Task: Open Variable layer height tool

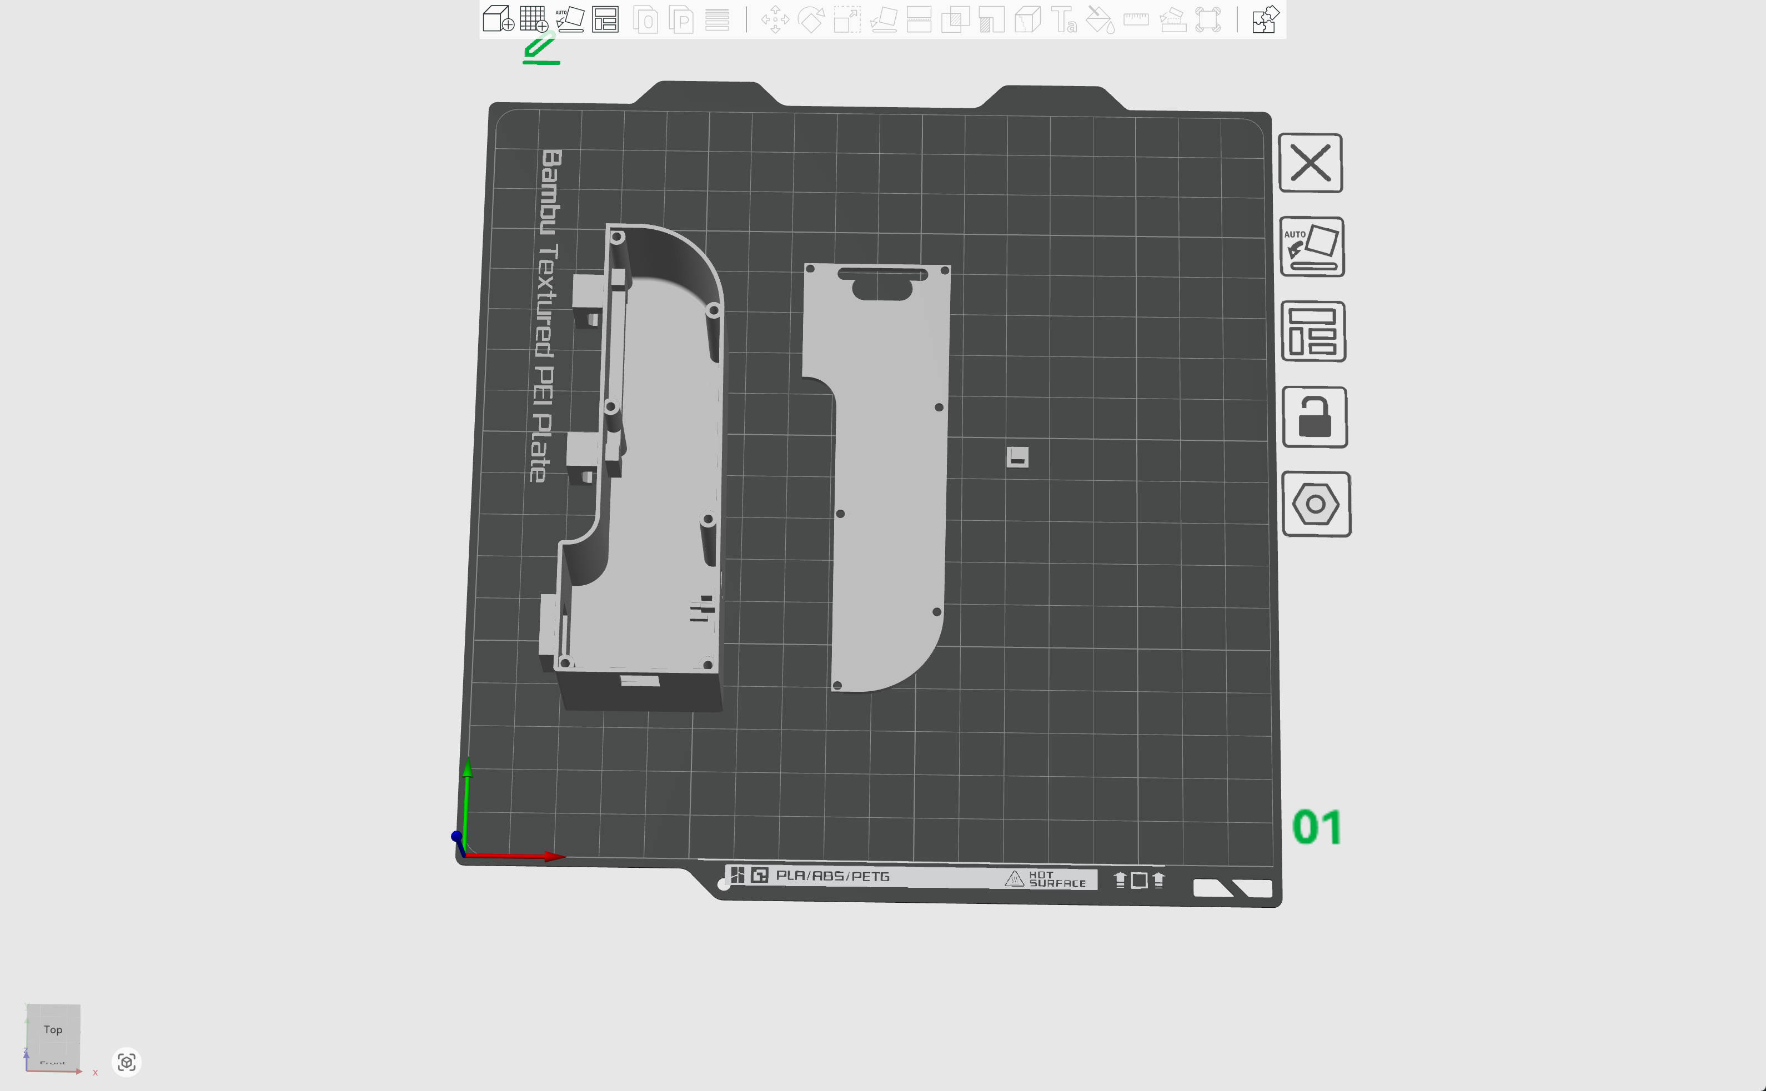Action: (716, 19)
